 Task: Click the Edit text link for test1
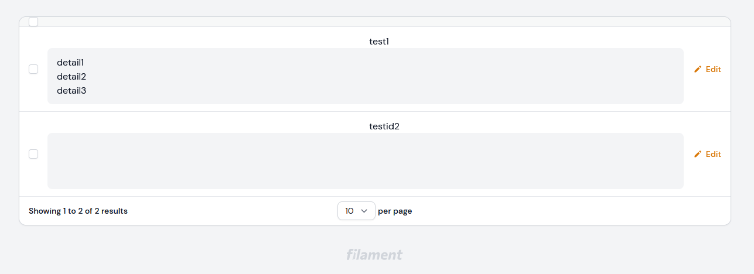pyautogui.click(x=713, y=69)
